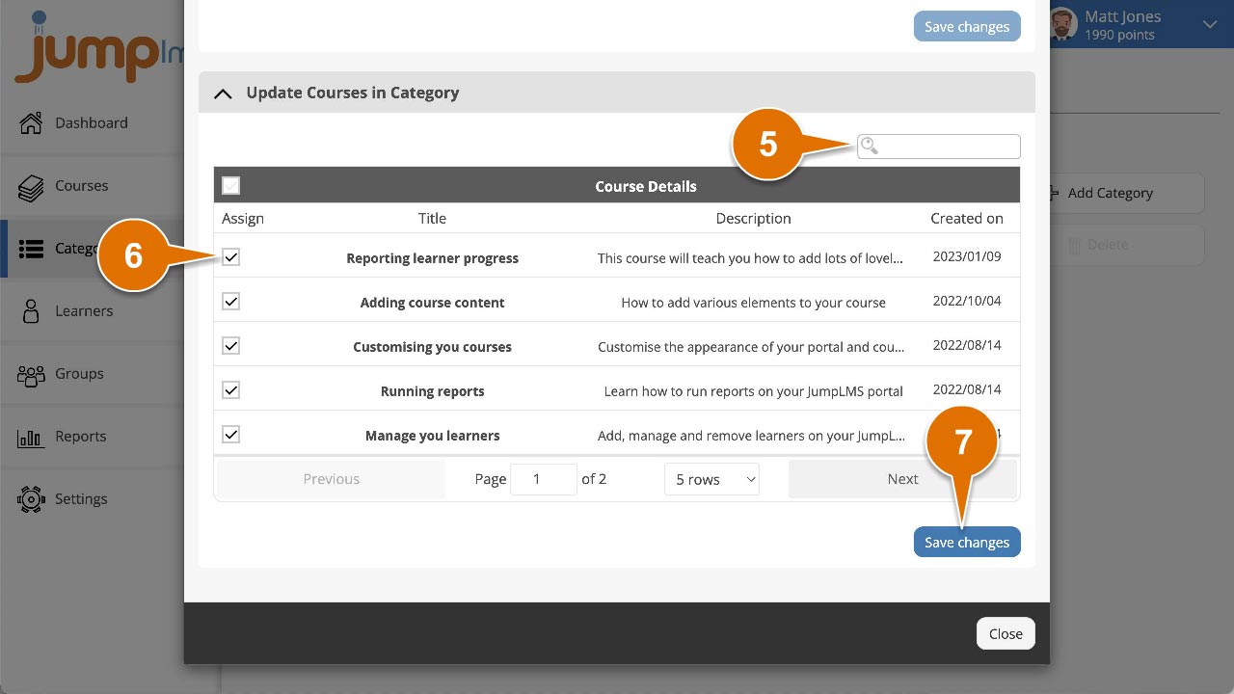Click the Previous page button
The width and height of the screenshot is (1234, 694).
(331, 479)
